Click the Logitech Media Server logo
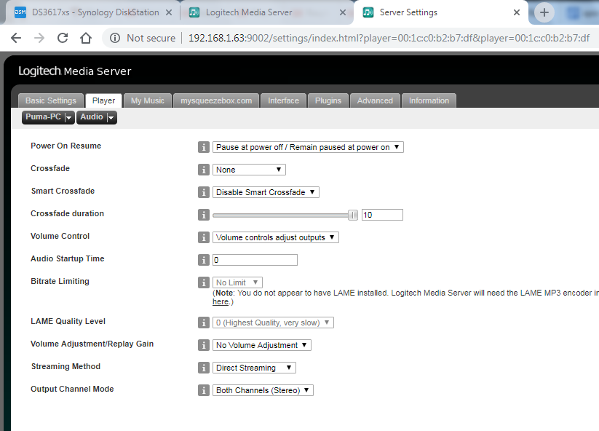 click(74, 71)
